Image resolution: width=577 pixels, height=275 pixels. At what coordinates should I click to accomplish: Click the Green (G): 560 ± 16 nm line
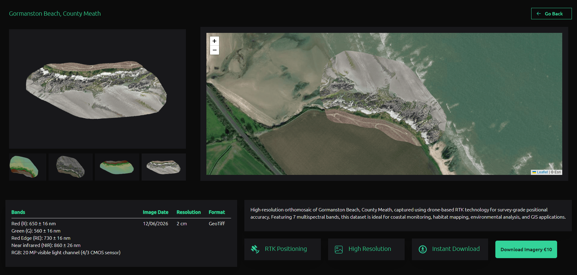click(x=36, y=231)
